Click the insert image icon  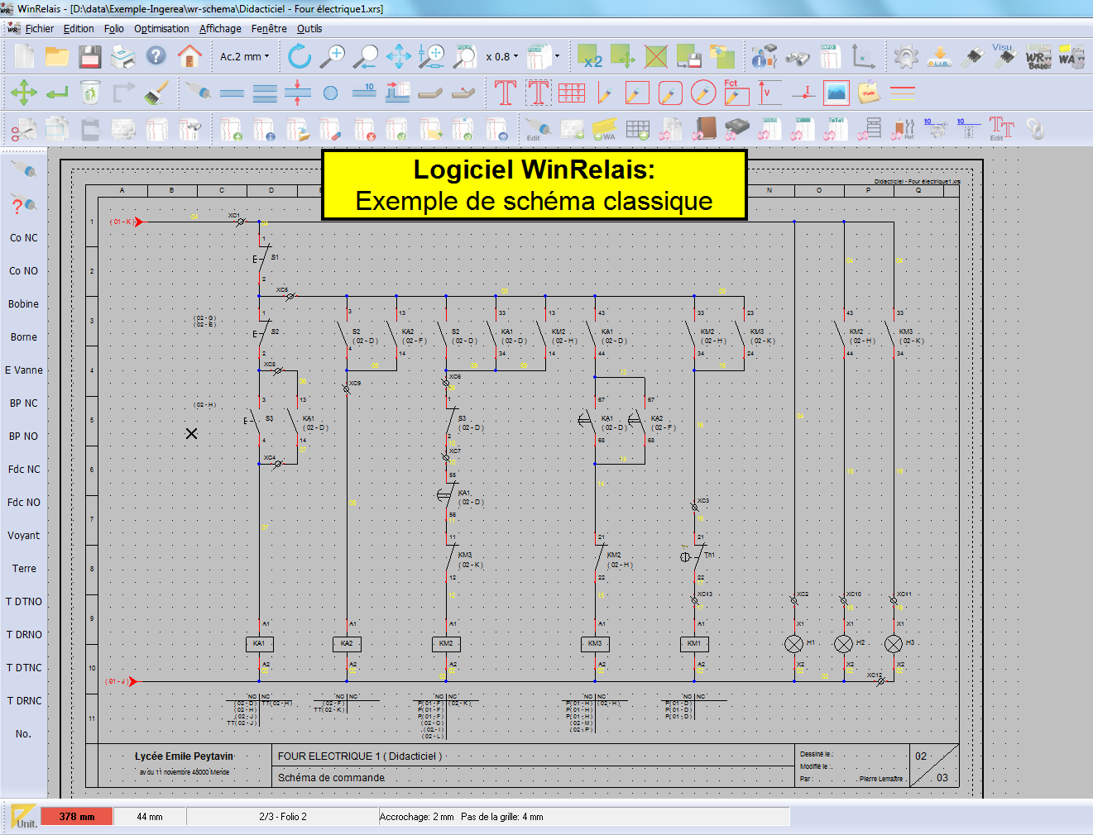pos(837,93)
